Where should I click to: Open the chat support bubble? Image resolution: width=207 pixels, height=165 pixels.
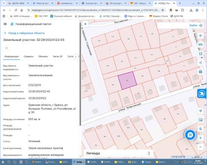tap(190, 135)
